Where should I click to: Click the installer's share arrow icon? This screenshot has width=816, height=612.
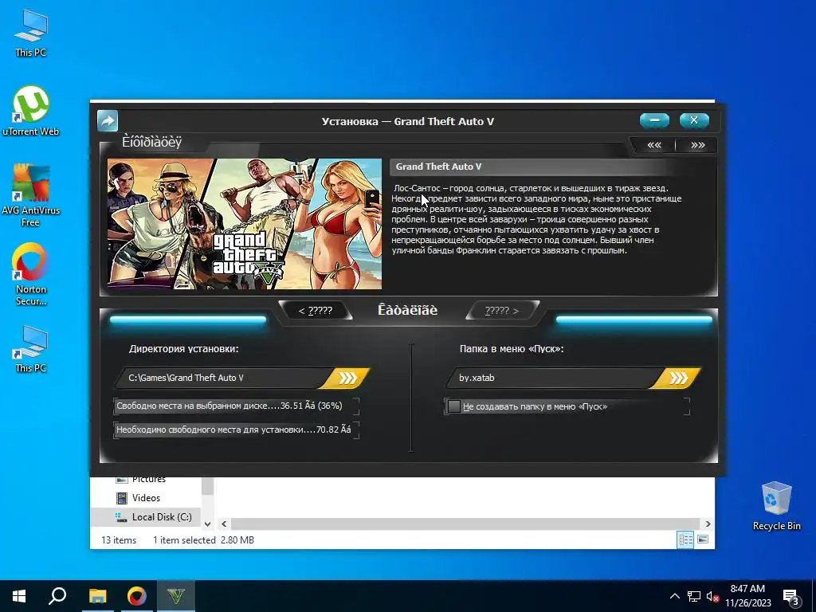[x=108, y=121]
